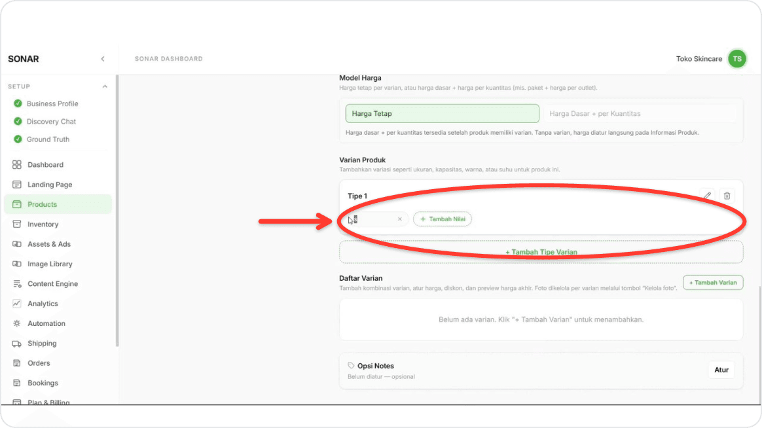Click Tambah Tipe Varian button
762x428 pixels.
(541, 252)
